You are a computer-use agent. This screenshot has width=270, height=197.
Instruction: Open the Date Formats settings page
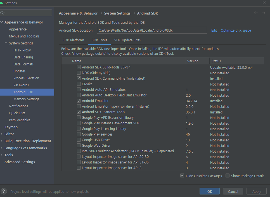23,64
